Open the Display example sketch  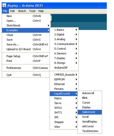coord(90,107)
